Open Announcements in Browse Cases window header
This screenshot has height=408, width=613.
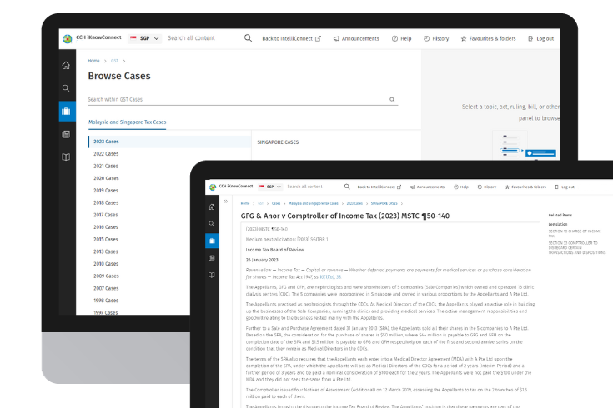click(356, 38)
